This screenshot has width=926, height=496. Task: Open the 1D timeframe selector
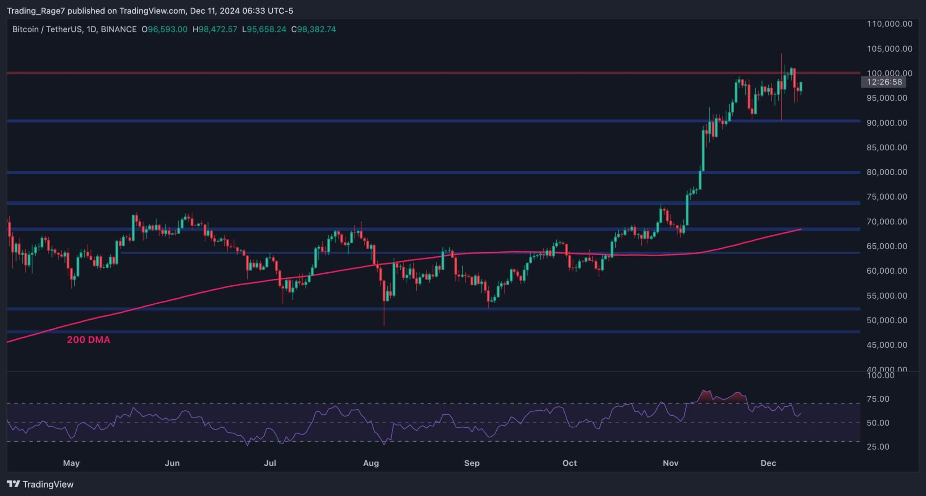click(91, 30)
